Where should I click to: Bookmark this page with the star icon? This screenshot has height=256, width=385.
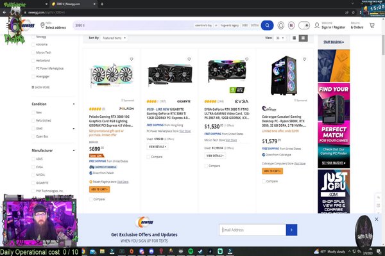pos(354,12)
